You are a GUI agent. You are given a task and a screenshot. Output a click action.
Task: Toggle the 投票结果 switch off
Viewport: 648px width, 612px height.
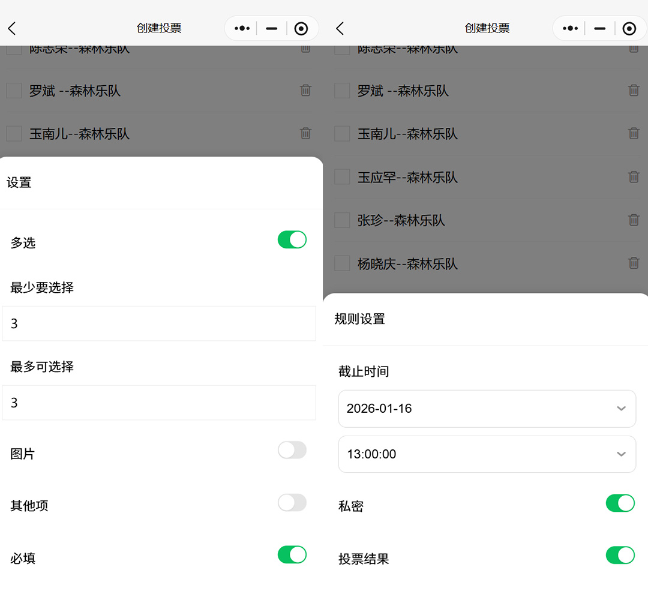(x=620, y=556)
